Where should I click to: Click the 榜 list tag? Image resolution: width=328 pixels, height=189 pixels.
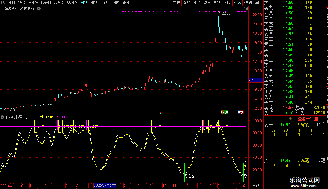click(x=223, y=113)
